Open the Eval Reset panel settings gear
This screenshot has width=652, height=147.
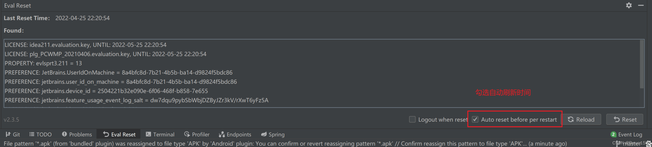point(629,5)
